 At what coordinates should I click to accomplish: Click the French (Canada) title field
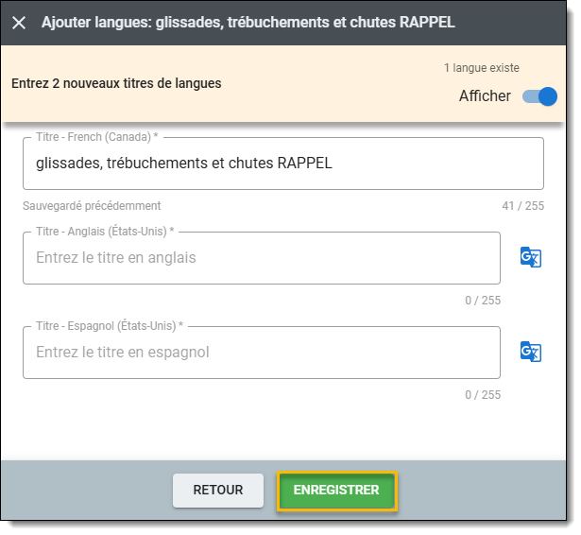pyautogui.click(x=282, y=164)
